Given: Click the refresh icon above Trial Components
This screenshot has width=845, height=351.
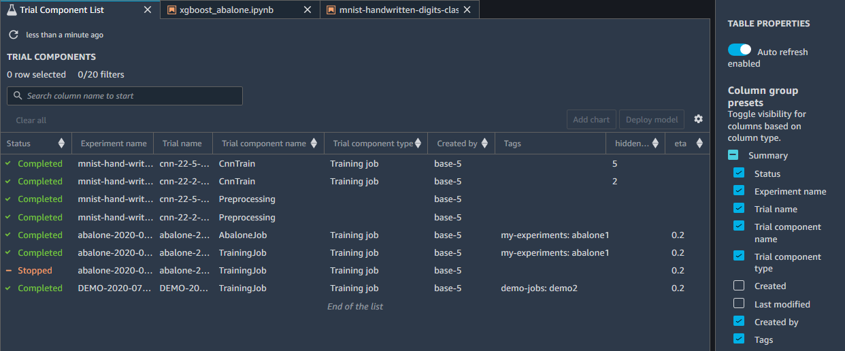Looking at the screenshot, I should tap(13, 35).
